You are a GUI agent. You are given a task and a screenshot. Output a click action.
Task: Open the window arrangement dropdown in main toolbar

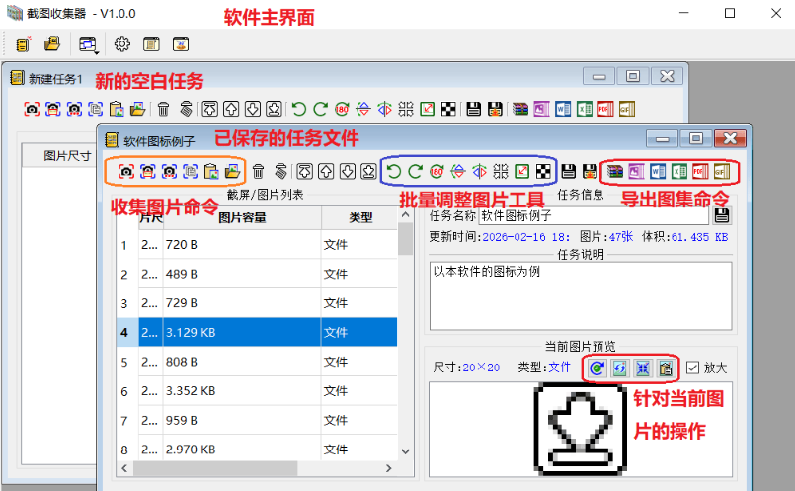point(88,44)
